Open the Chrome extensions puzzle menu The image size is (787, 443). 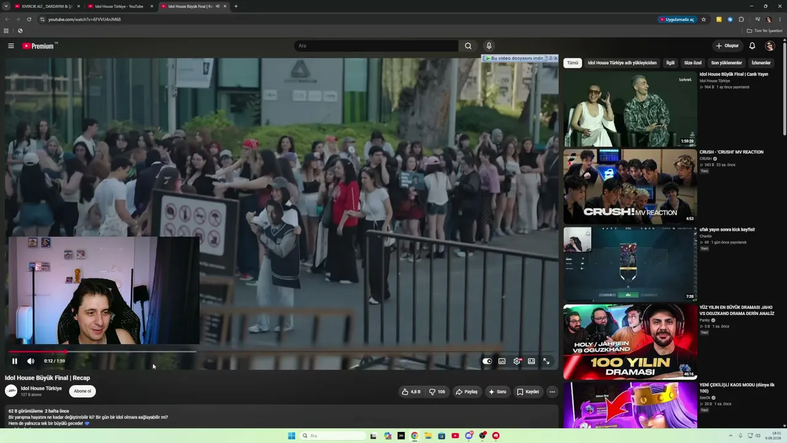click(x=742, y=19)
